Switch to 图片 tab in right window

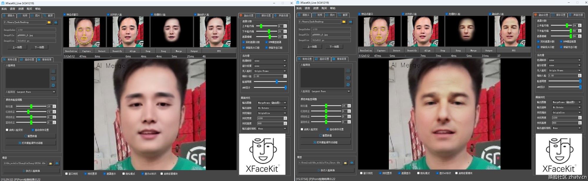330,15
